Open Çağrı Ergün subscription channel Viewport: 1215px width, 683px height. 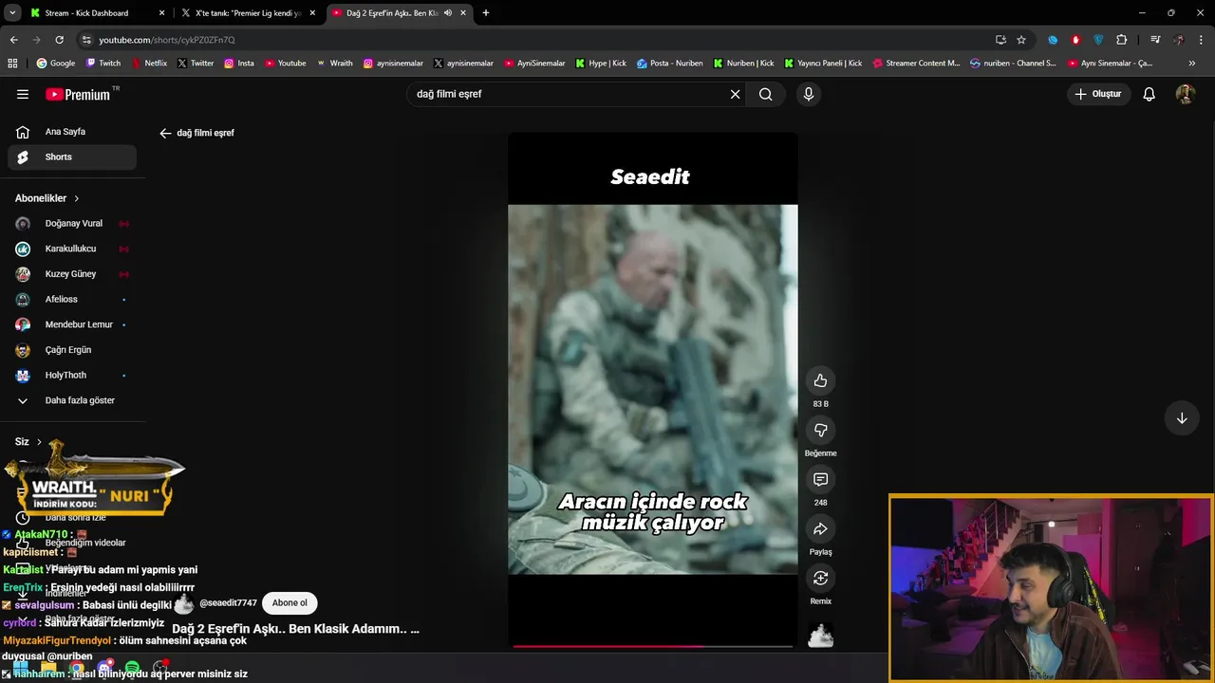tap(72, 350)
